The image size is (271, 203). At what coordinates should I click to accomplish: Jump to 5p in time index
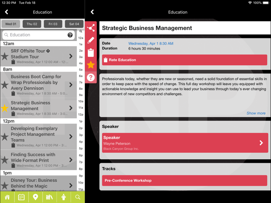pos(81,148)
